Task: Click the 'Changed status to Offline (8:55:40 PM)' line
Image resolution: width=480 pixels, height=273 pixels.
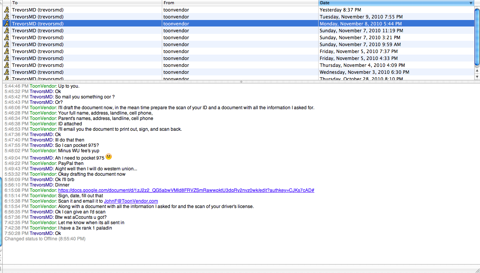Action: coord(45,239)
